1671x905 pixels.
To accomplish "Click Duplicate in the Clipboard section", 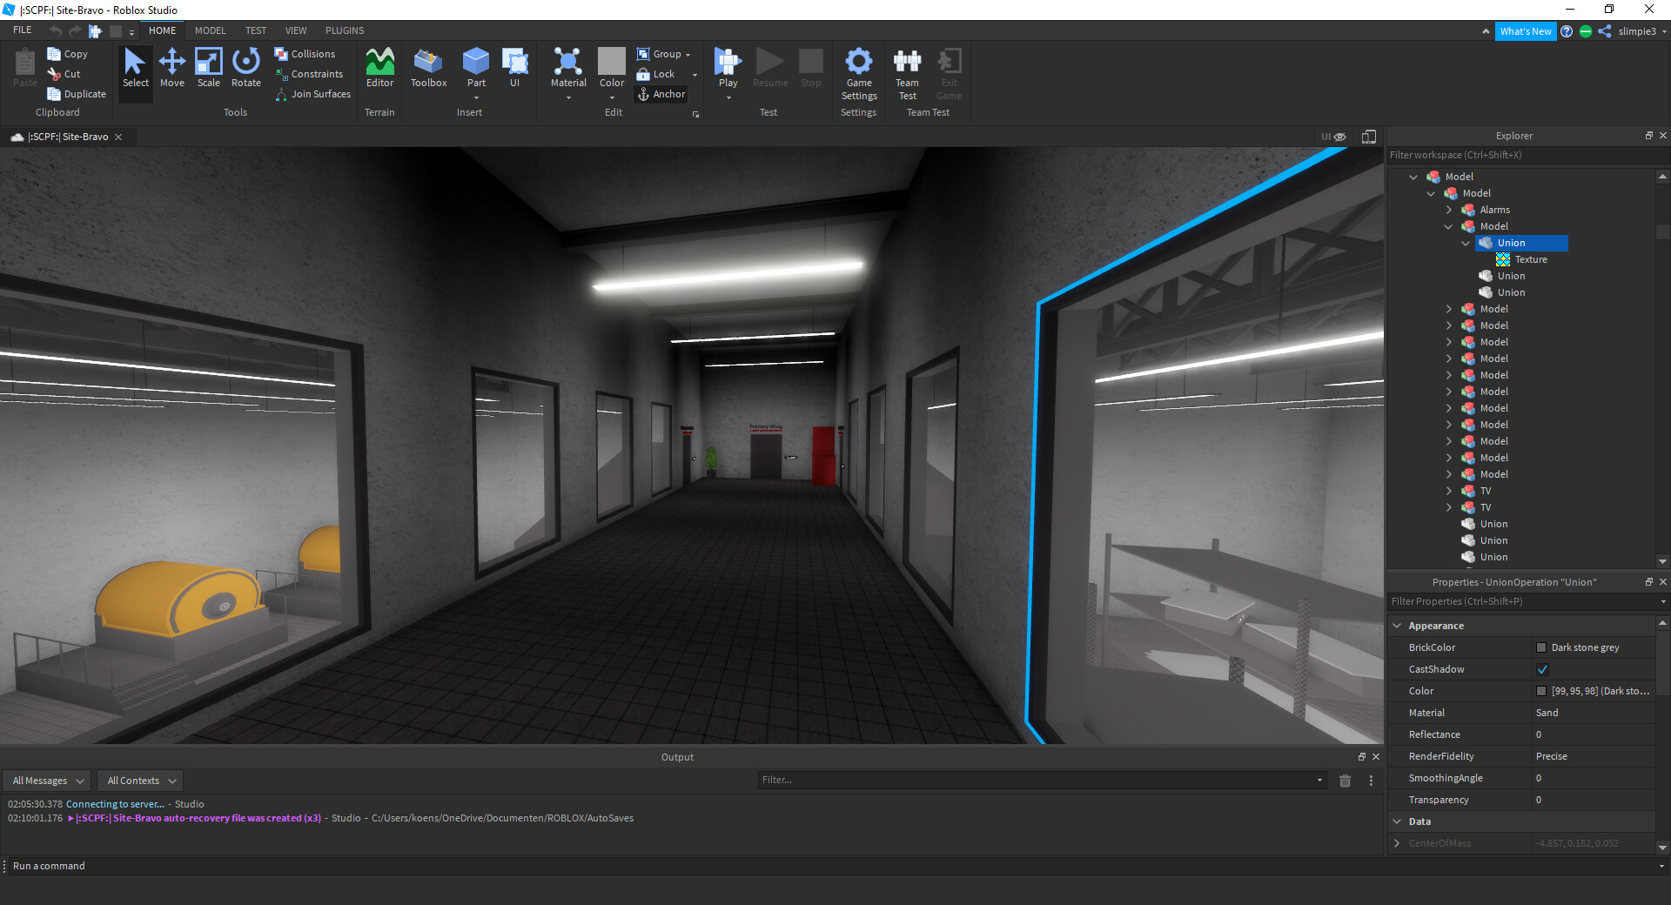I will tap(77, 93).
